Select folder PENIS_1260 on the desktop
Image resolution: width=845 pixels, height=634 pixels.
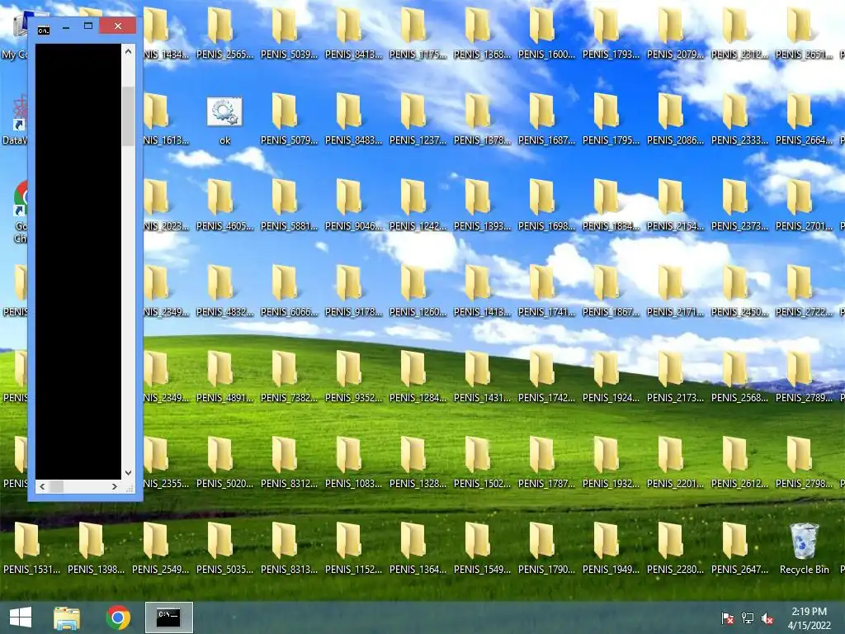(418, 291)
